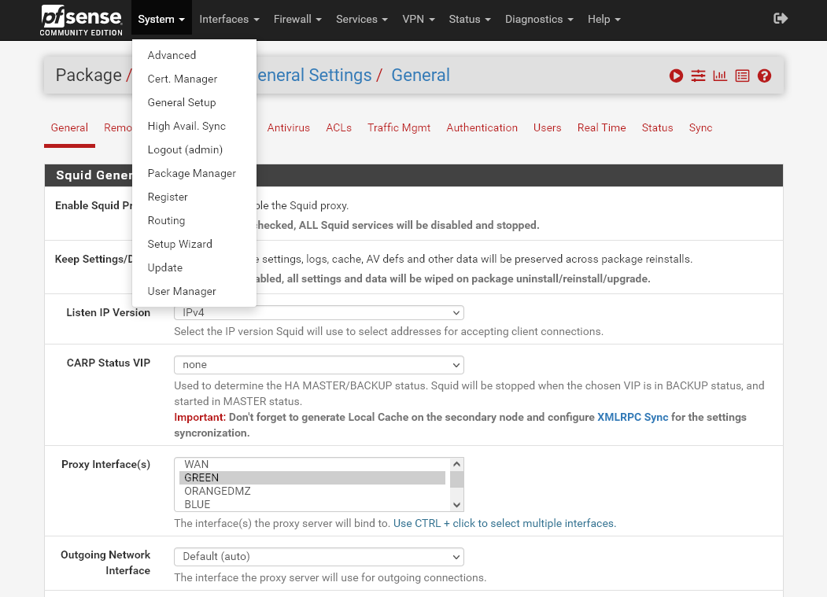Click the XMLRPC Sync link
This screenshot has height=597, width=827.
pyautogui.click(x=633, y=417)
